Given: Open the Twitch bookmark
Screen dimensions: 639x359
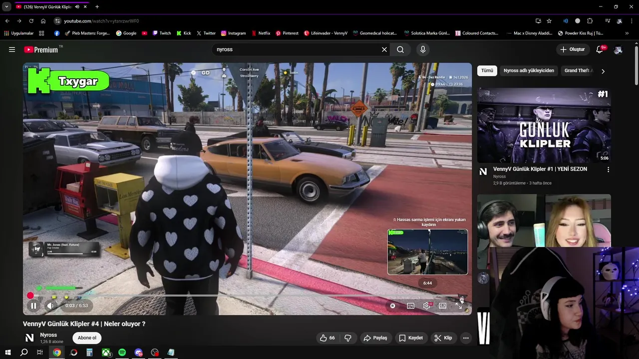Looking at the screenshot, I should [x=161, y=33].
